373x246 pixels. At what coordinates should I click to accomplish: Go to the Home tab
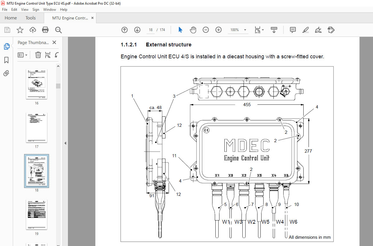tap(11, 18)
